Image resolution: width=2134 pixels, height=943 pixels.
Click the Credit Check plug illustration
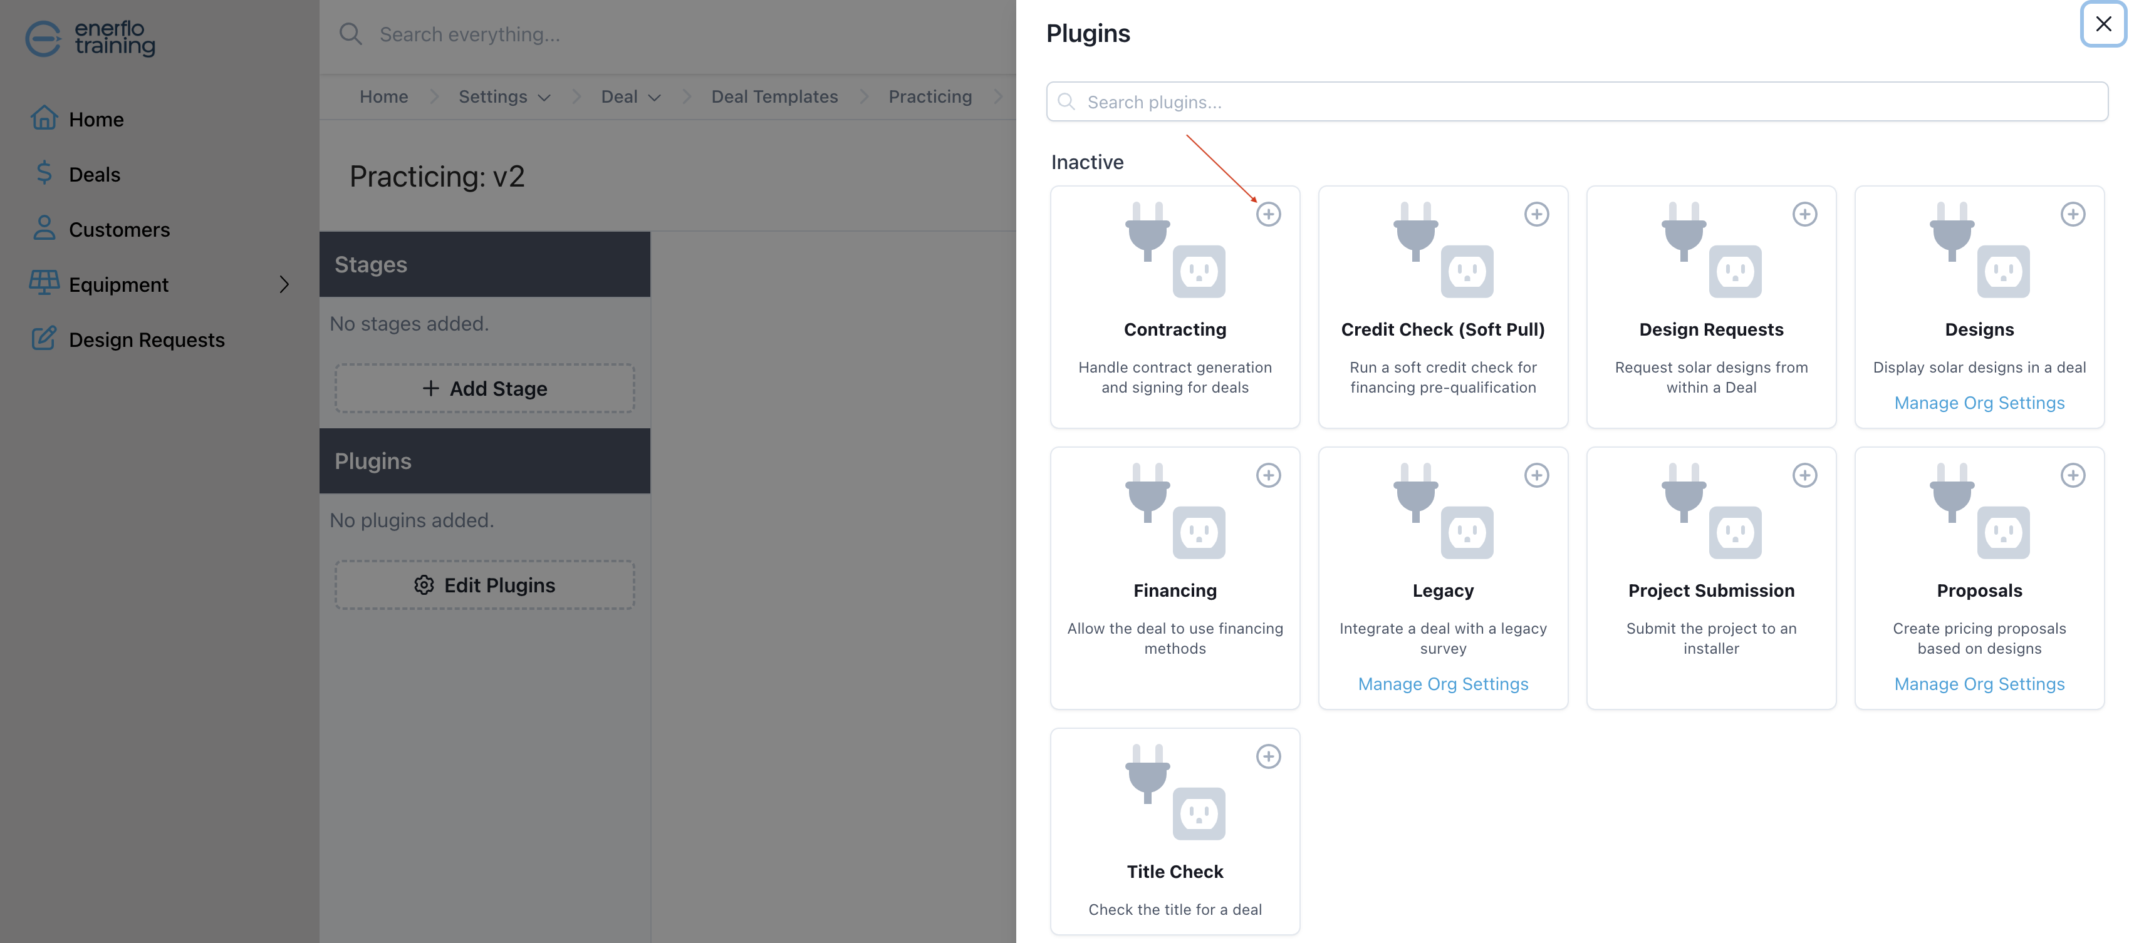coord(1443,249)
